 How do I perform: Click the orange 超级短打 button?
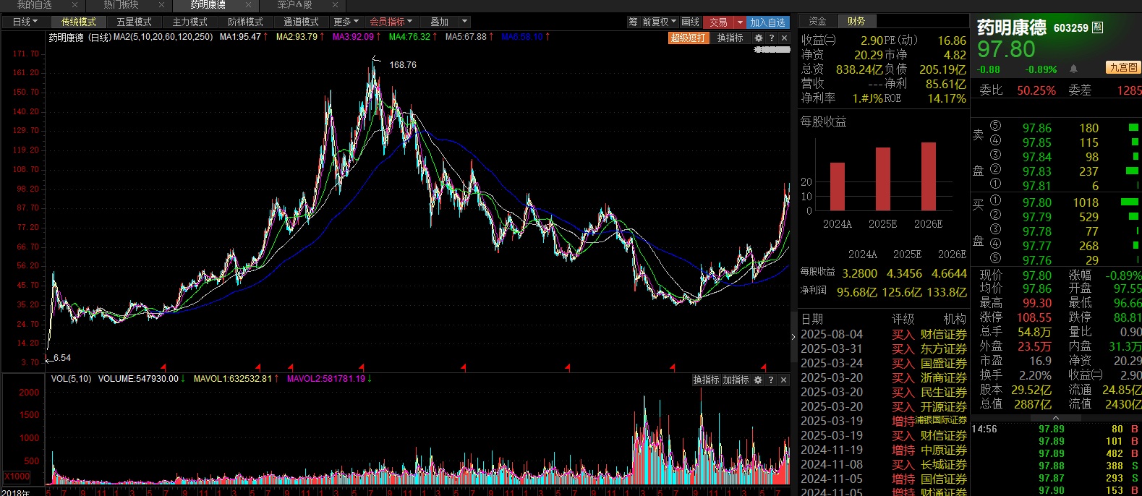tap(688, 38)
